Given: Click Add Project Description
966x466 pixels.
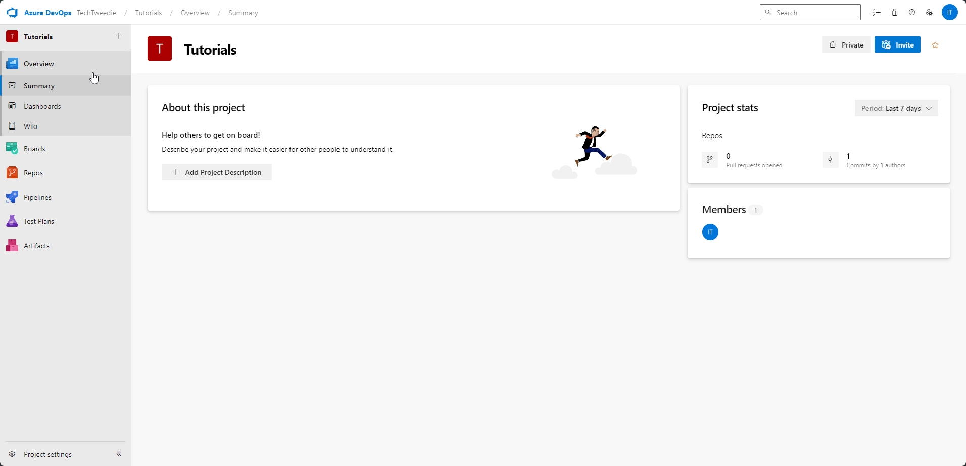Looking at the screenshot, I should coord(216,172).
